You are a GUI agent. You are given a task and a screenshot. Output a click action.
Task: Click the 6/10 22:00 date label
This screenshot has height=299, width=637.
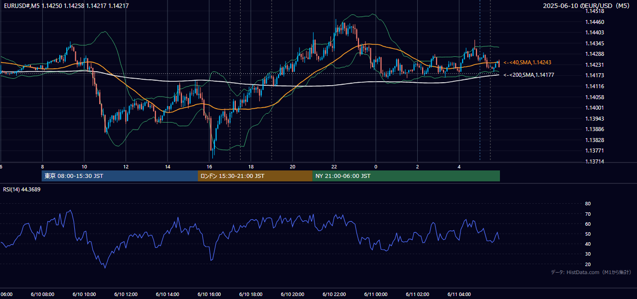(x=334, y=295)
